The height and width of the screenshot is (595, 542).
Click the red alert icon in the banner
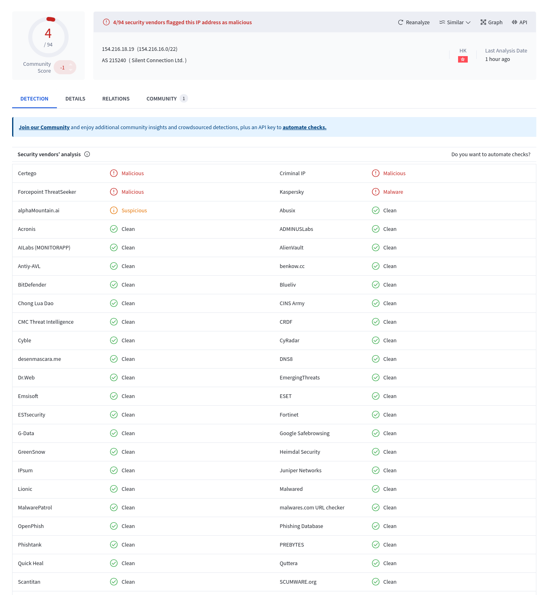(106, 22)
